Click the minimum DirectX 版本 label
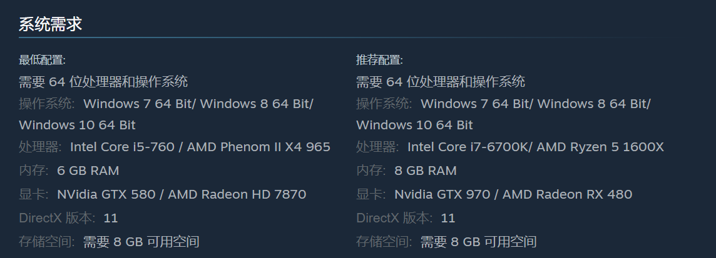The width and height of the screenshot is (716, 258). pyautogui.click(x=57, y=218)
